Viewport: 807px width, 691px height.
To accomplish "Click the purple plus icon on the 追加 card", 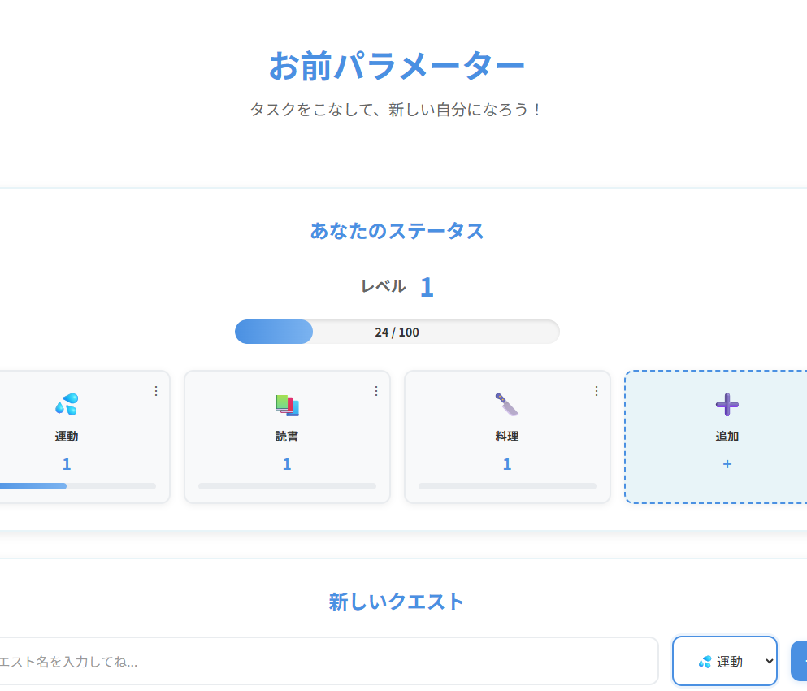I will pos(726,404).
